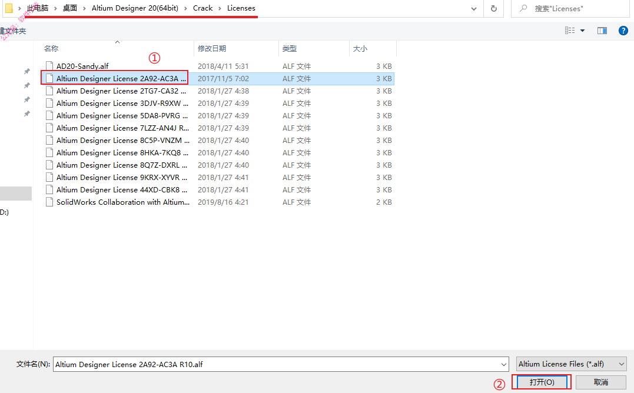634x393 pixels.
Task: Click the 2 KB size cell
Action: coord(384,202)
